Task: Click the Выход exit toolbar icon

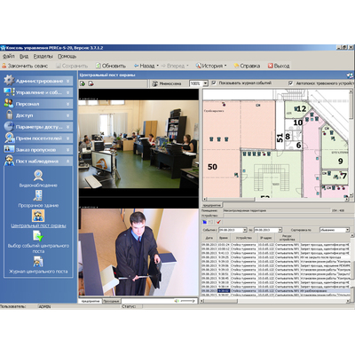Action: coord(271,66)
